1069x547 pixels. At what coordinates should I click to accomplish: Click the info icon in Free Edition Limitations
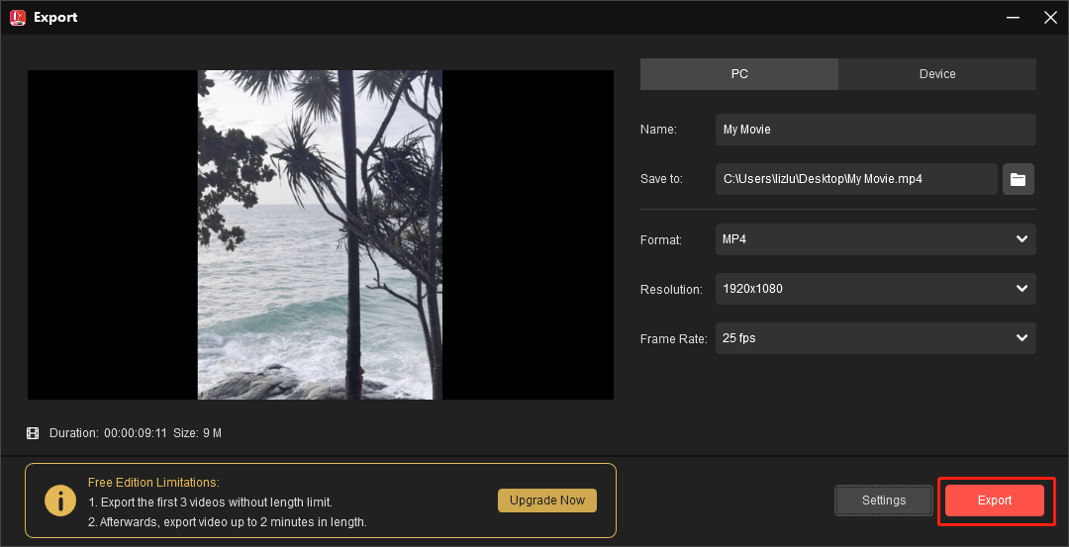(60, 501)
